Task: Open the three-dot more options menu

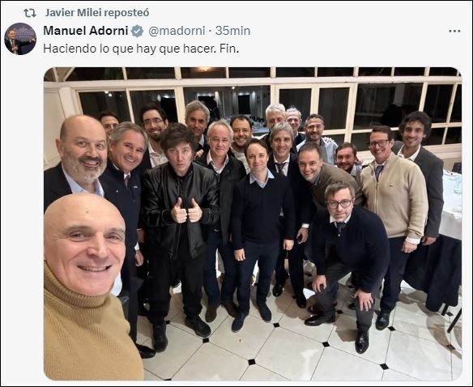Action: (x=454, y=31)
